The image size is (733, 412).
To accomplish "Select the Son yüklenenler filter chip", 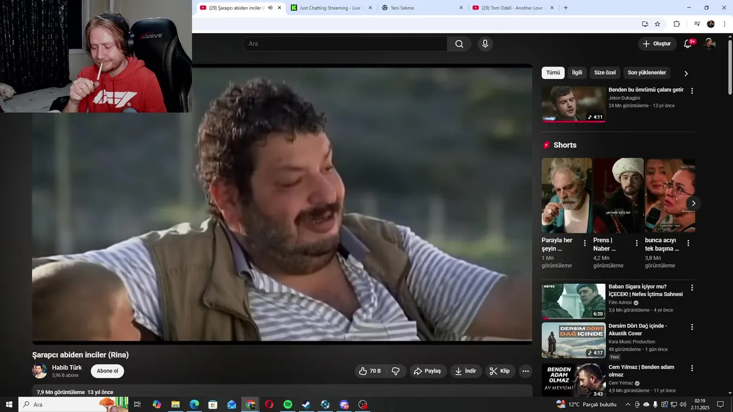I will click(647, 73).
